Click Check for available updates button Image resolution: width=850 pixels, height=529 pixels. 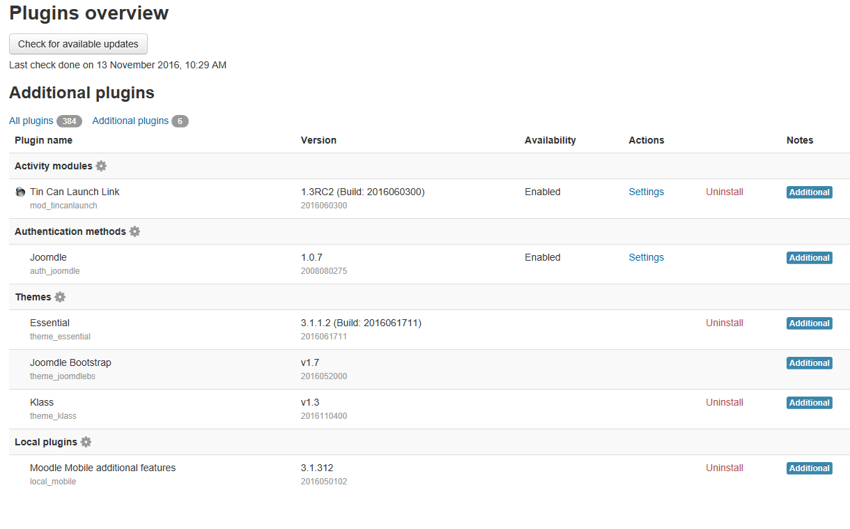(x=78, y=44)
